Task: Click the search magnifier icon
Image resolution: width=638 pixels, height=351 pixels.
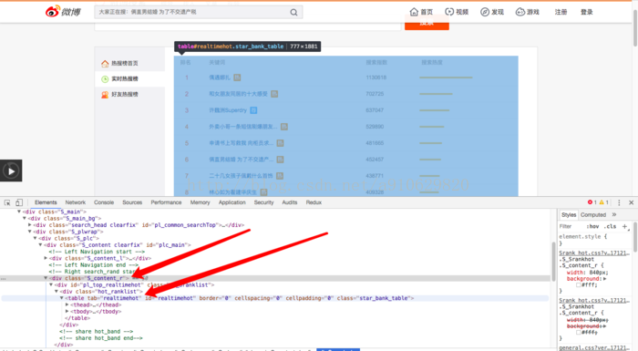Action: pyautogui.click(x=293, y=12)
